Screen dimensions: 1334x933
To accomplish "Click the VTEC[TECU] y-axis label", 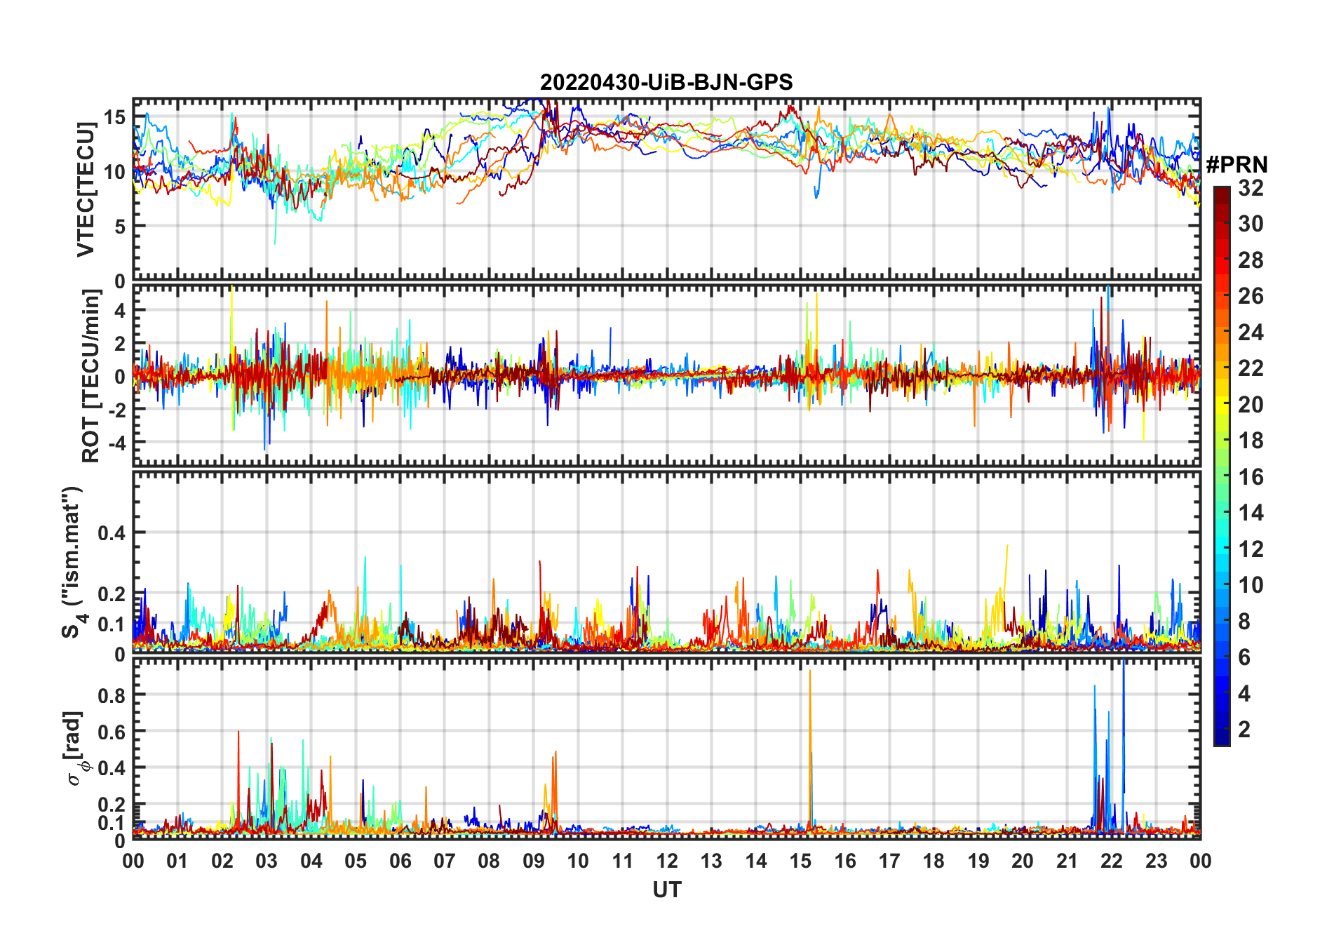I will (86, 189).
